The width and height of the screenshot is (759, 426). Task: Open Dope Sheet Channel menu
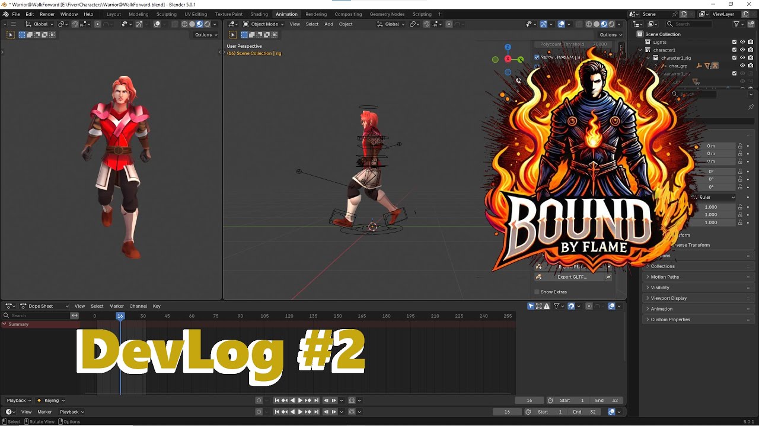pyautogui.click(x=138, y=306)
